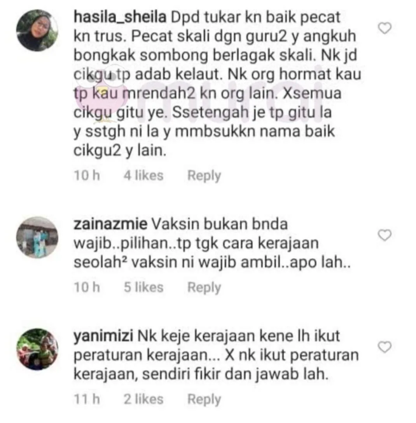
Task: Select yanimizi's comment text about peraturan kerajaan
Action: click(216, 355)
